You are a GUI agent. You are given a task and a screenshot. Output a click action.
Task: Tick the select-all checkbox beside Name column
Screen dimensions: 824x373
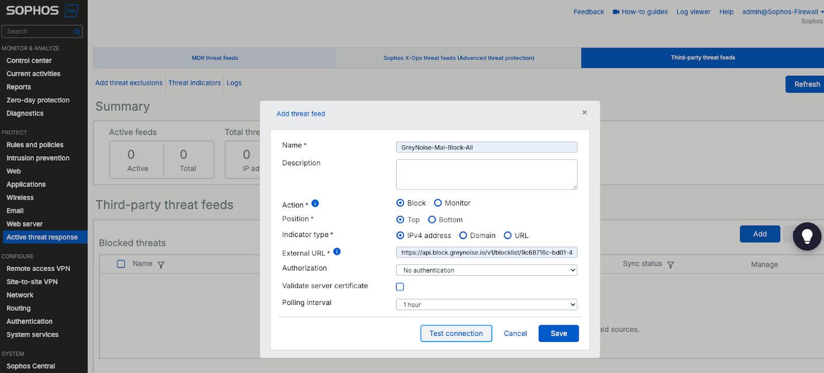click(121, 264)
